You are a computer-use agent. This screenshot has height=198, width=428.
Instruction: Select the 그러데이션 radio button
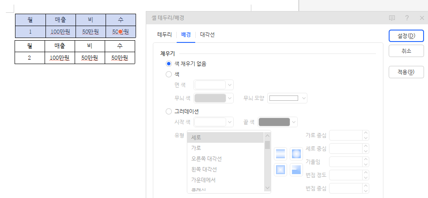pyautogui.click(x=169, y=112)
